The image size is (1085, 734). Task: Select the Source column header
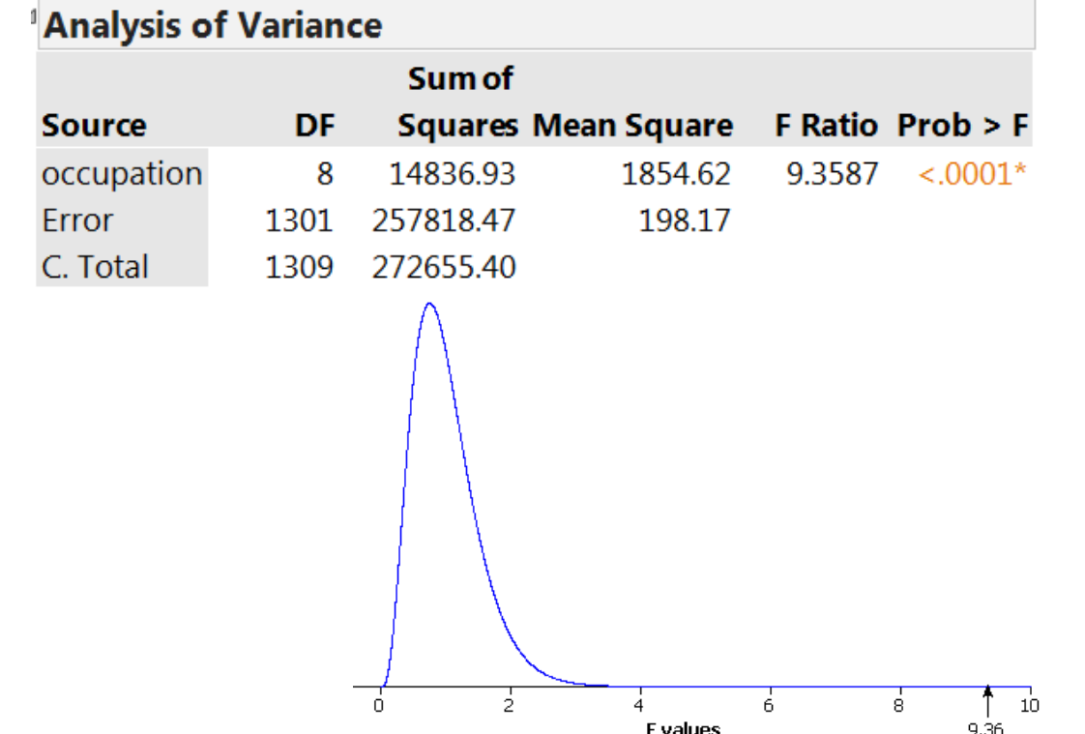click(x=94, y=125)
